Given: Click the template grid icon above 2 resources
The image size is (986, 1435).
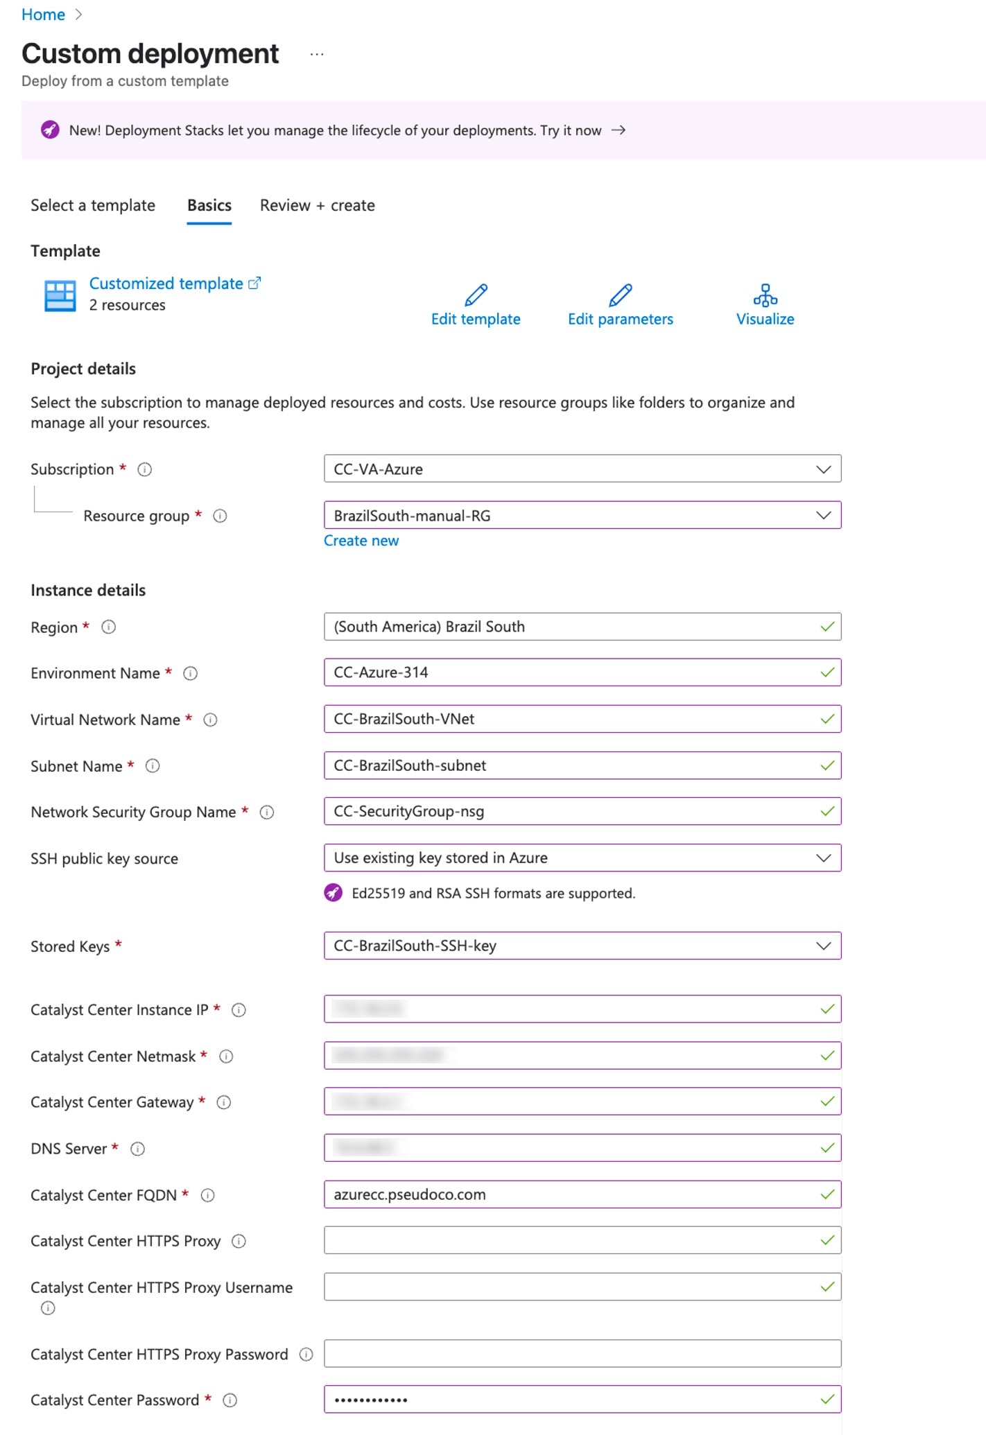Looking at the screenshot, I should pos(60,294).
